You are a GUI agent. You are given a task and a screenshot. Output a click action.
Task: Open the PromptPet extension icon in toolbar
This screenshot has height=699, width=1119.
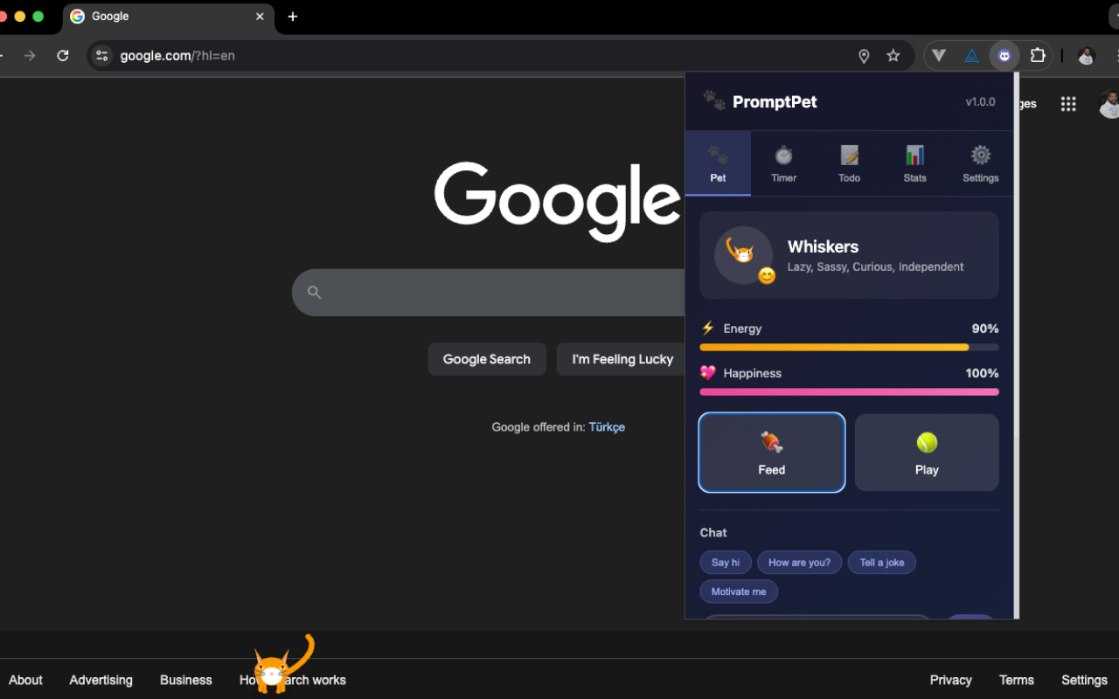1004,55
